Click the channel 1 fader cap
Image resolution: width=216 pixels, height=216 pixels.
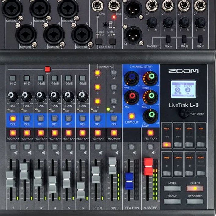10,179
